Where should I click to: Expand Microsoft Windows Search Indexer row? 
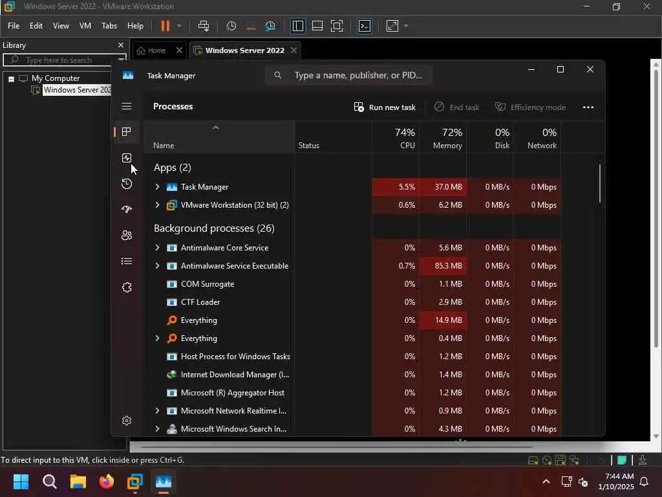click(158, 428)
